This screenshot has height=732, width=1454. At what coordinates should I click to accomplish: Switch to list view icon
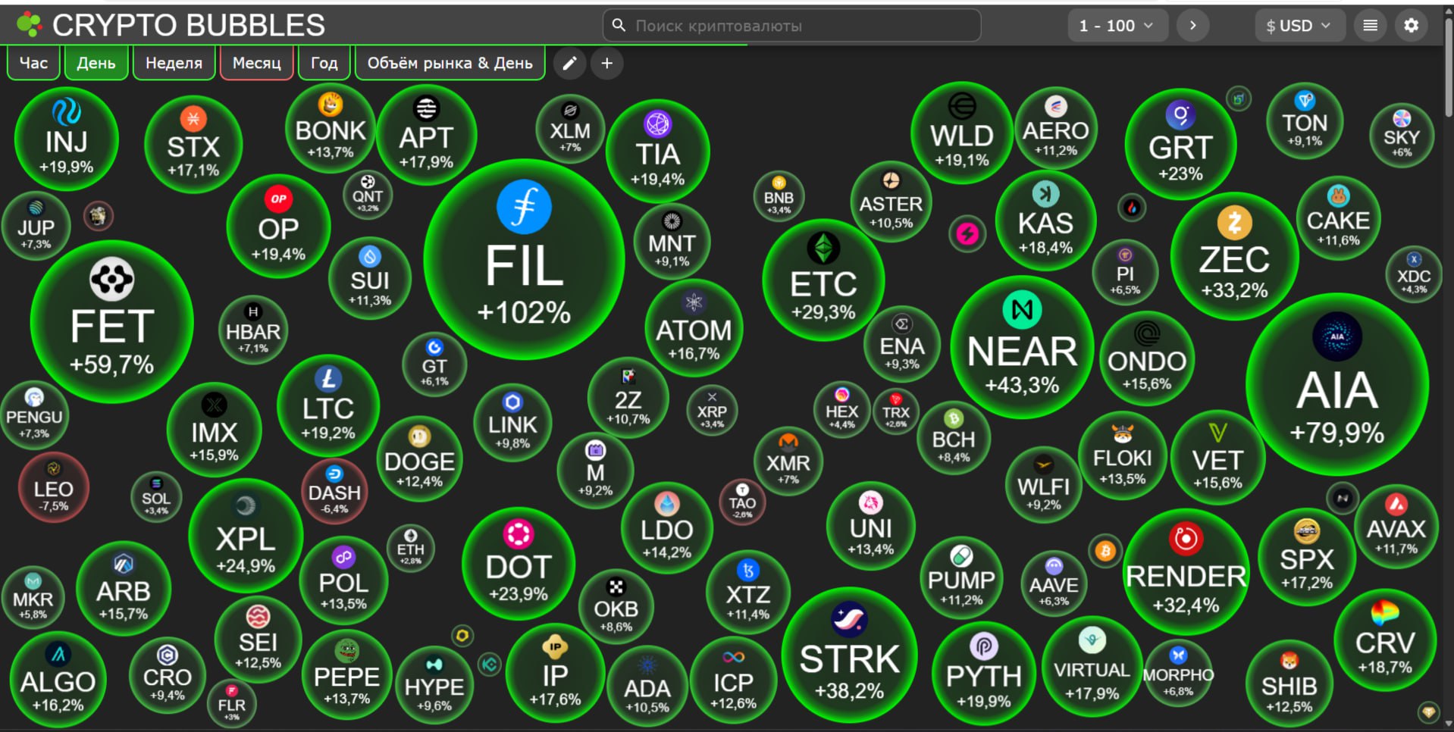(x=1370, y=26)
